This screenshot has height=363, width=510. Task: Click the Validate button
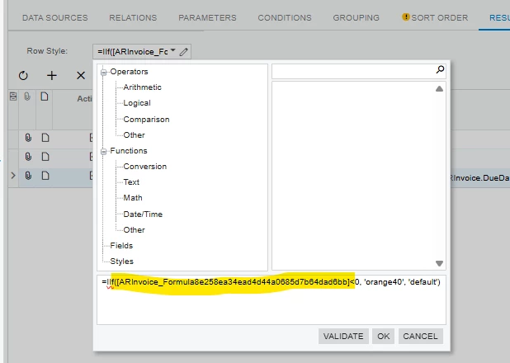tap(343, 336)
